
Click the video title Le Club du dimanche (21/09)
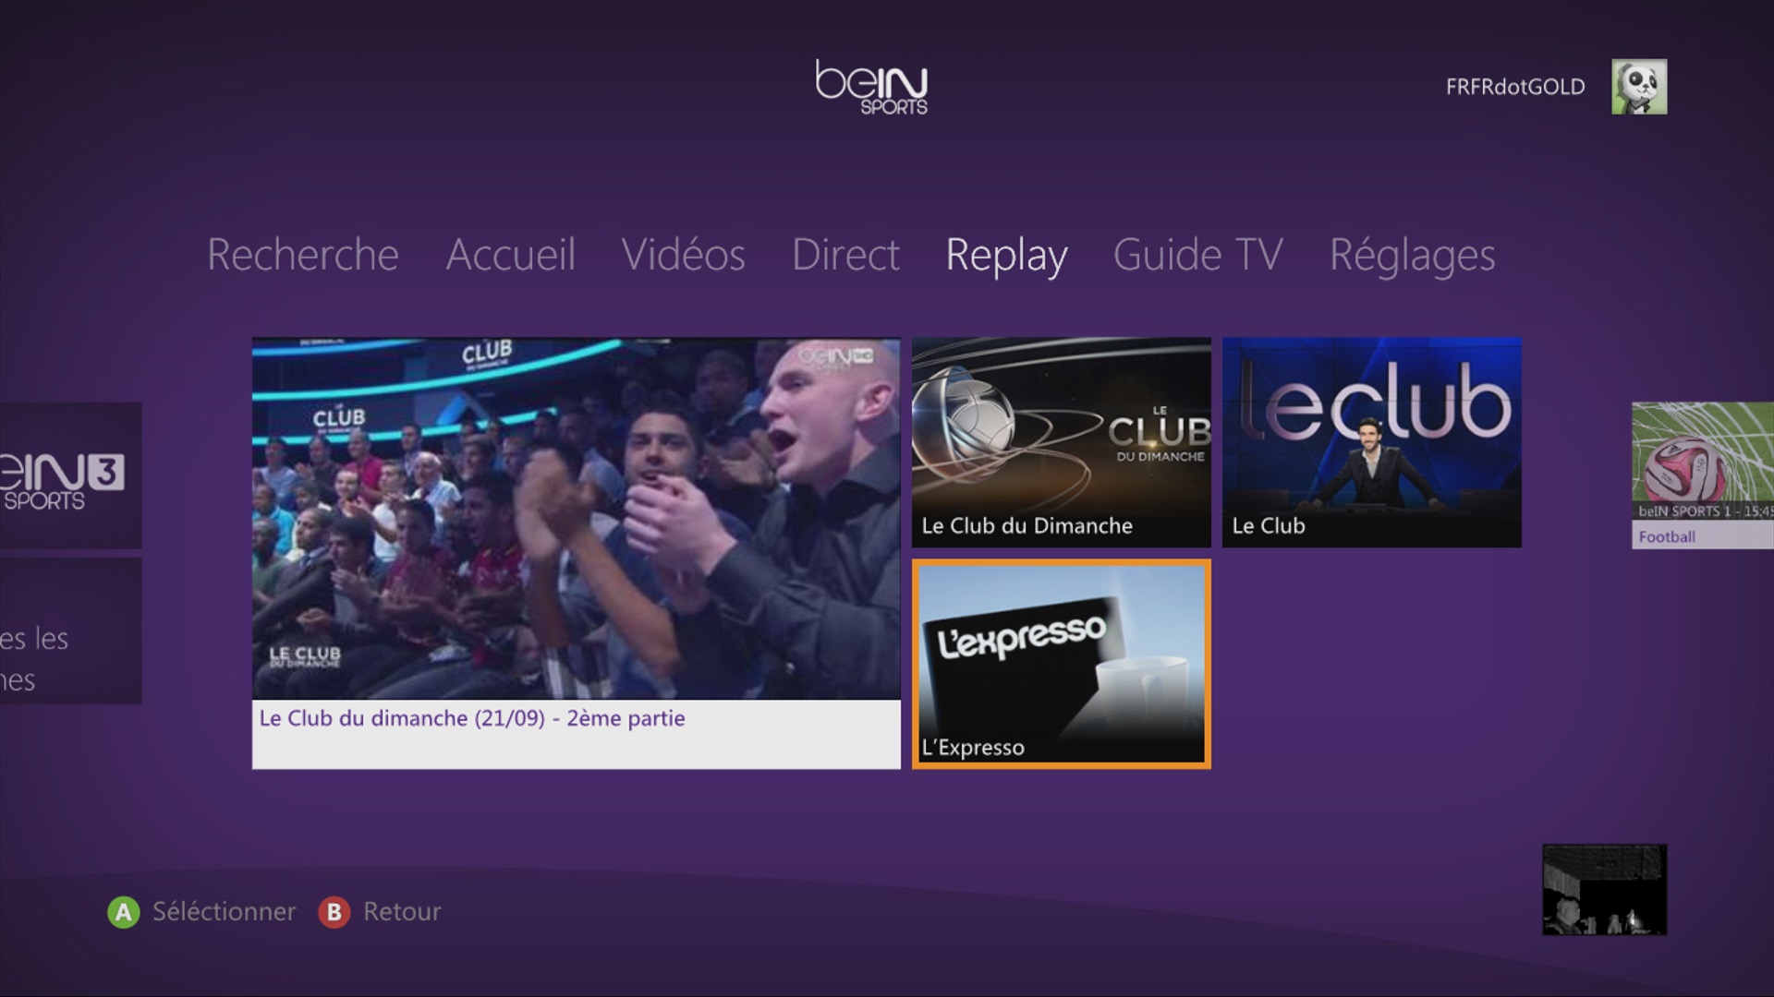472,718
